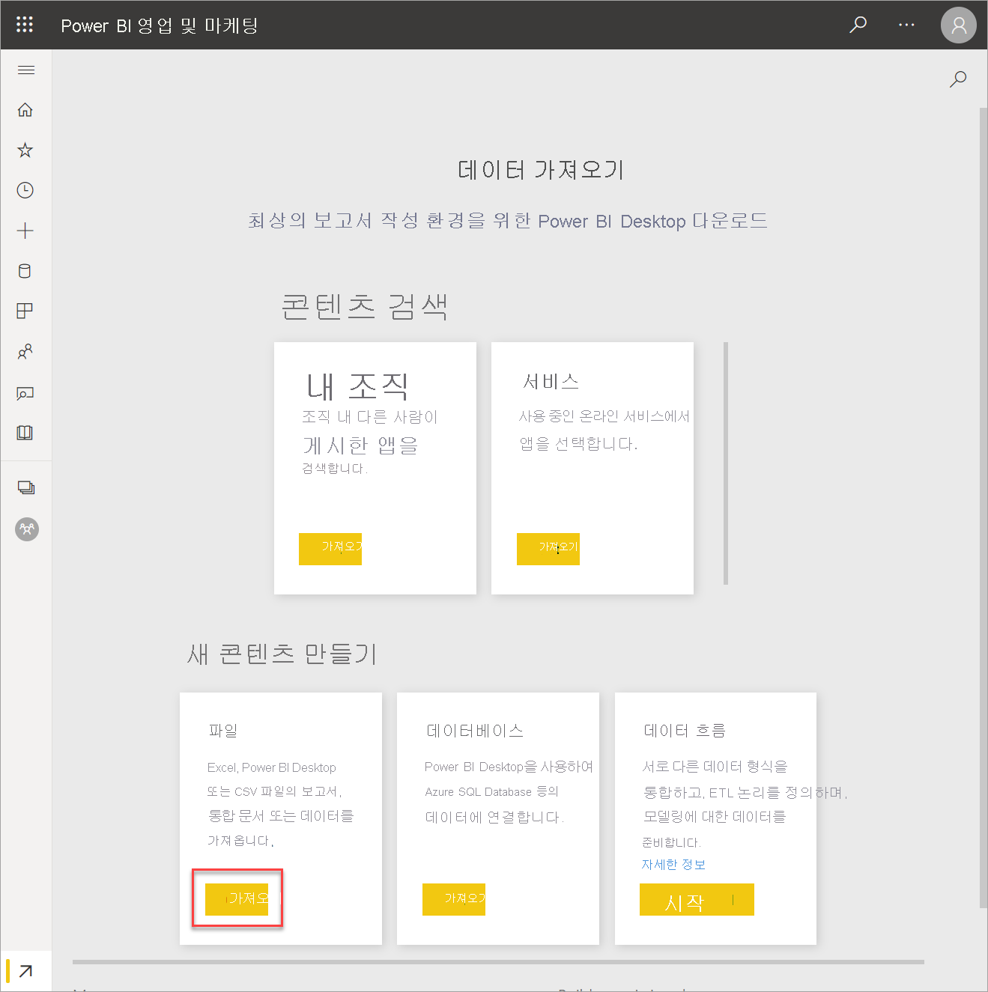Click the Get Data arrow icon at bottom-left
988x992 pixels.
(x=26, y=971)
